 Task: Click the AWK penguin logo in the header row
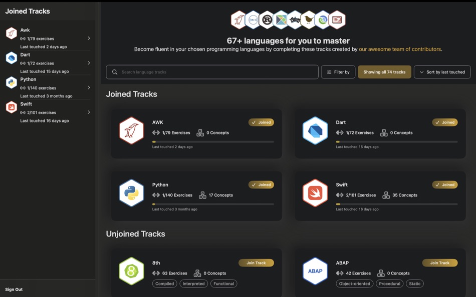click(x=239, y=20)
